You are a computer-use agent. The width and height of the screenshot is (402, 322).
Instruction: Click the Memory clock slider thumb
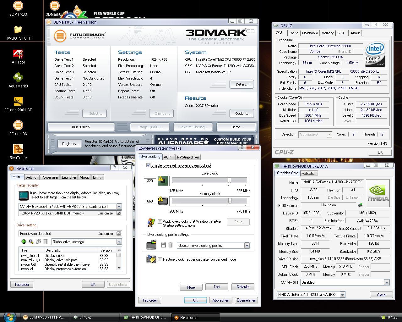click(x=230, y=201)
